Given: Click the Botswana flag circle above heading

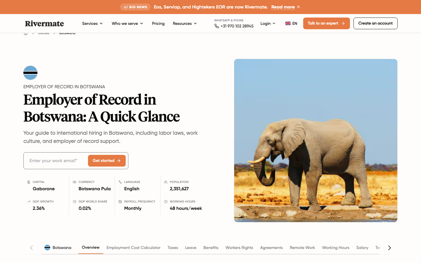Looking at the screenshot, I should (30, 73).
